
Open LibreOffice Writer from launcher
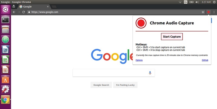5,50
